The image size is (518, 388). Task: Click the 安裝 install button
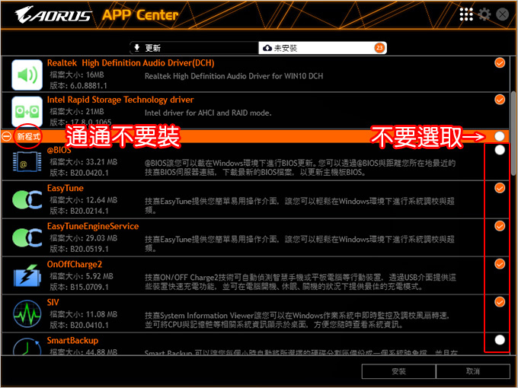pyautogui.click(x=398, y=371)
